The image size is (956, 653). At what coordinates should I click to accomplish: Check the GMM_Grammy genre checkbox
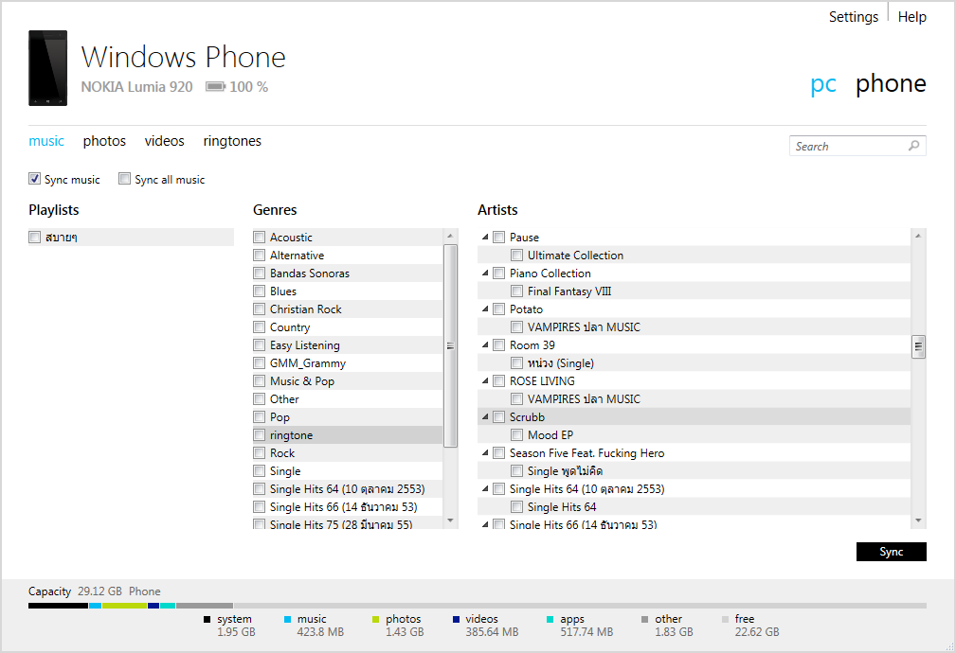pos(259,363)
